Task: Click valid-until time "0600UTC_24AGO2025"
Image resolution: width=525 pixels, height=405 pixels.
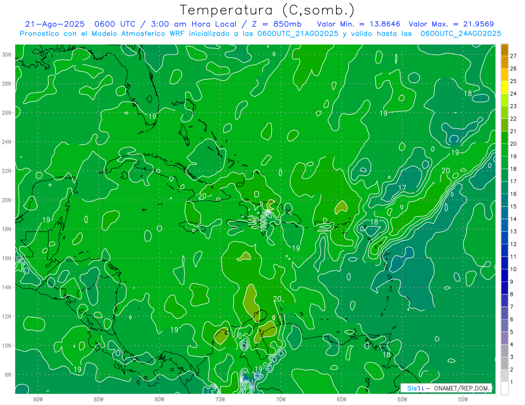Action: [461, 34]
